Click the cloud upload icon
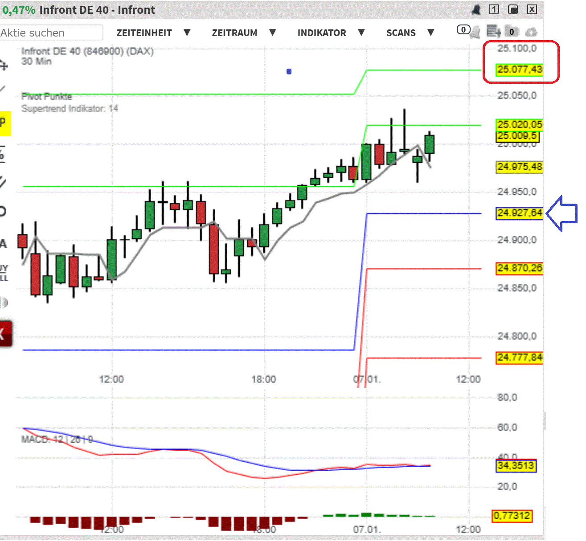This screenshot has width=586, height=541. pos(531,32)
